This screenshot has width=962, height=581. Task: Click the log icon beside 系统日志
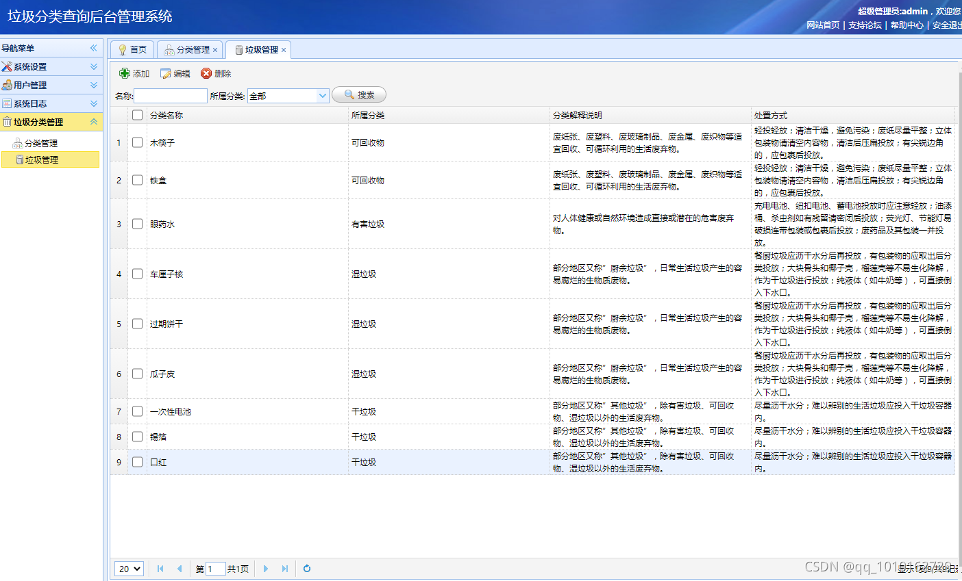7,103
